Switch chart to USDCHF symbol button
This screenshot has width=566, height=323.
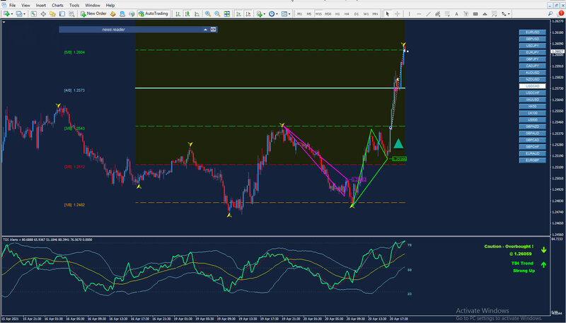pos(533,93)
